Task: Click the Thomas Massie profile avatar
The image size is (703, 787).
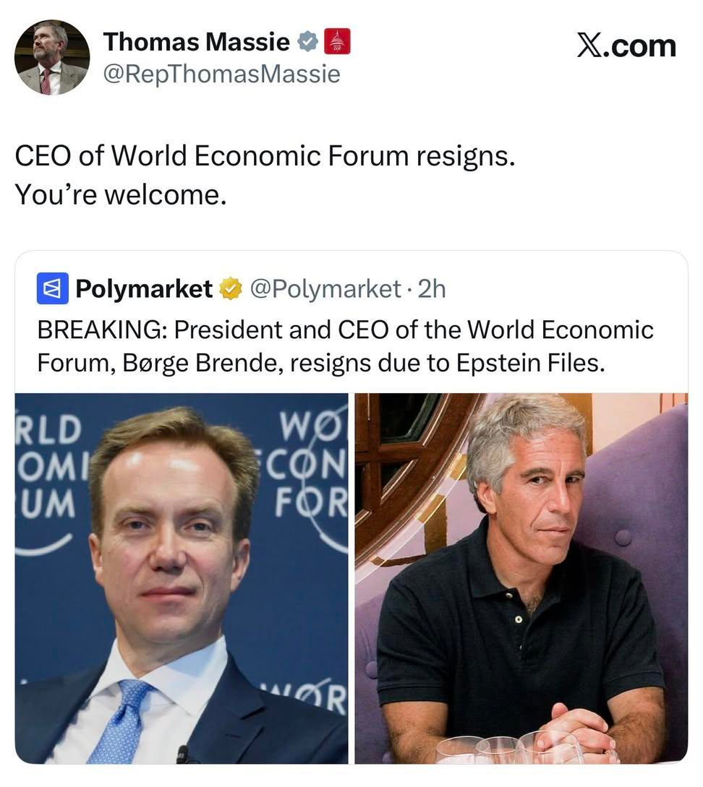Action: point(52,58)
